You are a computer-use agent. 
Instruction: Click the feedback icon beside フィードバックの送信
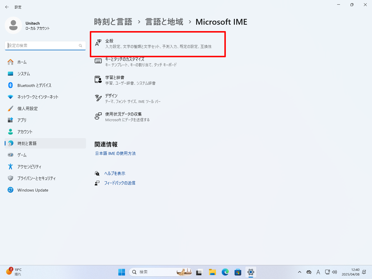point(97,183)
